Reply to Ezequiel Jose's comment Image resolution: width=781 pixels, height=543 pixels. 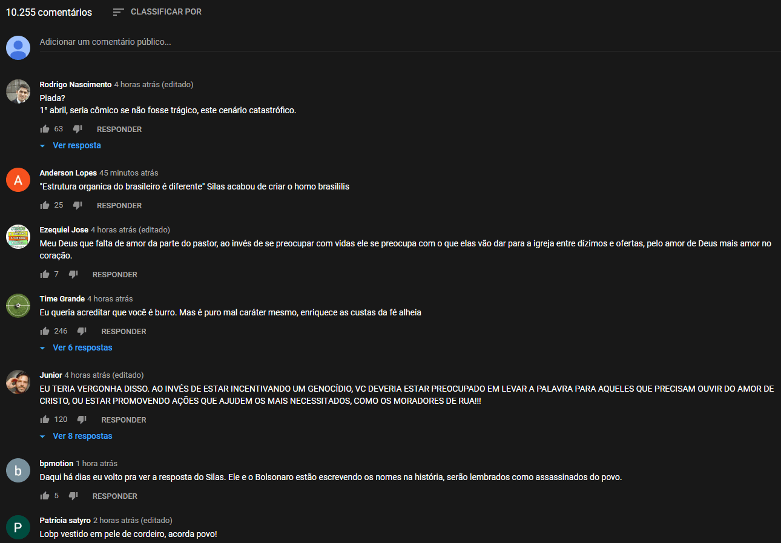115,274
